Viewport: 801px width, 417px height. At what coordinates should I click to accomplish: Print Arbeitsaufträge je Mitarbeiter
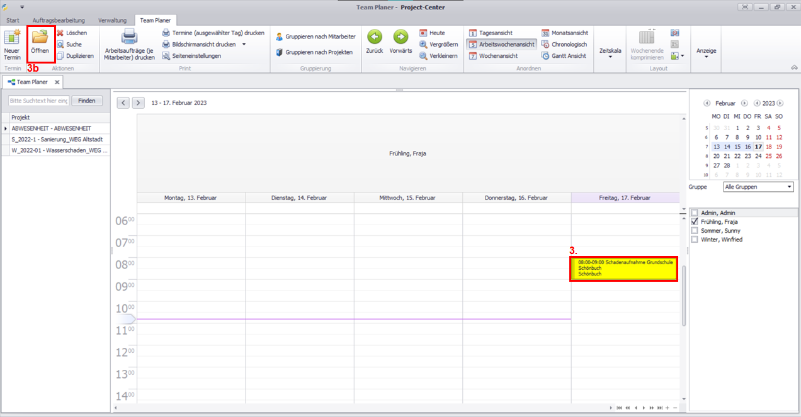click(129, 36)
